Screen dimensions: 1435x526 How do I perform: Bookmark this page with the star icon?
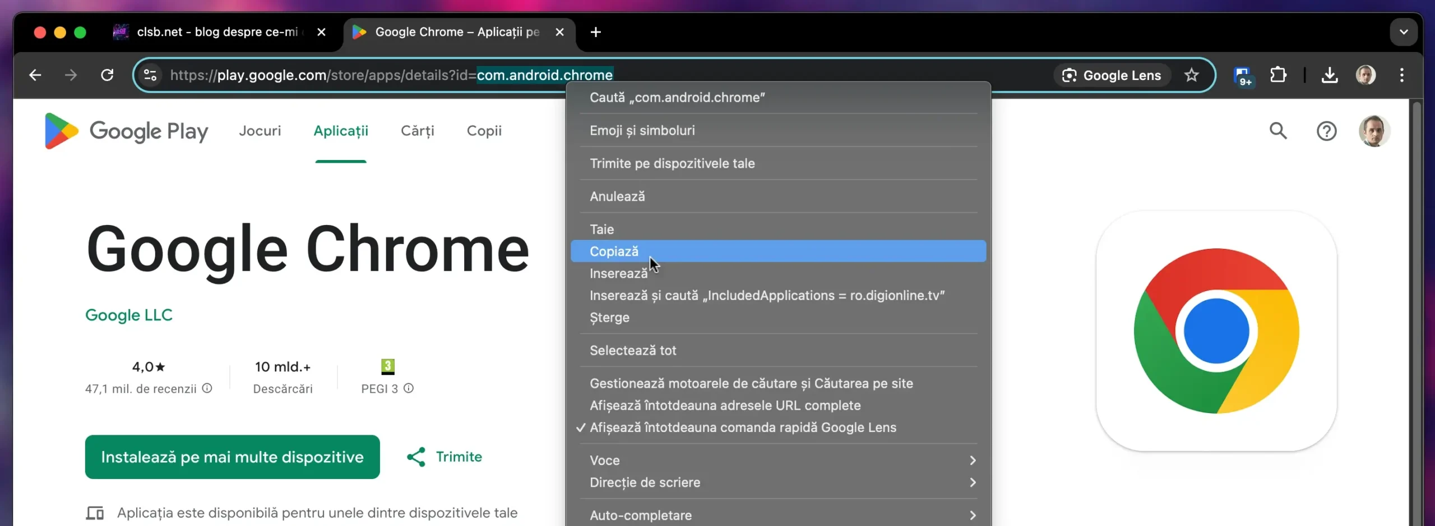tap(1192, 75)
